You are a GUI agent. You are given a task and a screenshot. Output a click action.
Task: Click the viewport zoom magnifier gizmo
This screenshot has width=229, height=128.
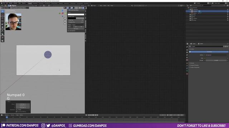point(65,18)
